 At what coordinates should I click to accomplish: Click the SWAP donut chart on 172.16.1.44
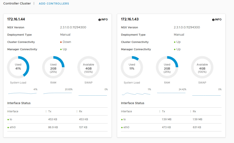point(88,67)
